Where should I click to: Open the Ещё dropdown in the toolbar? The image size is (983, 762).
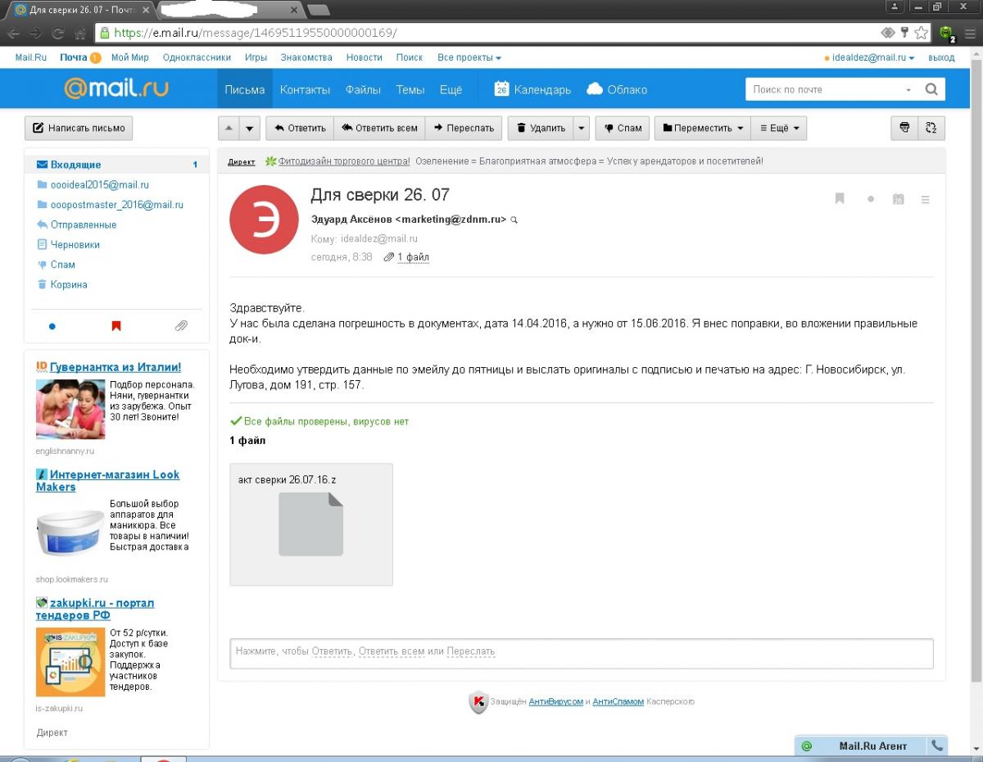[x=779, y=128]
